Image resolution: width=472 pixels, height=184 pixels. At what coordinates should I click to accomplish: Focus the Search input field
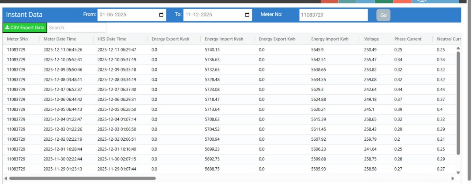tap(76, 28)
